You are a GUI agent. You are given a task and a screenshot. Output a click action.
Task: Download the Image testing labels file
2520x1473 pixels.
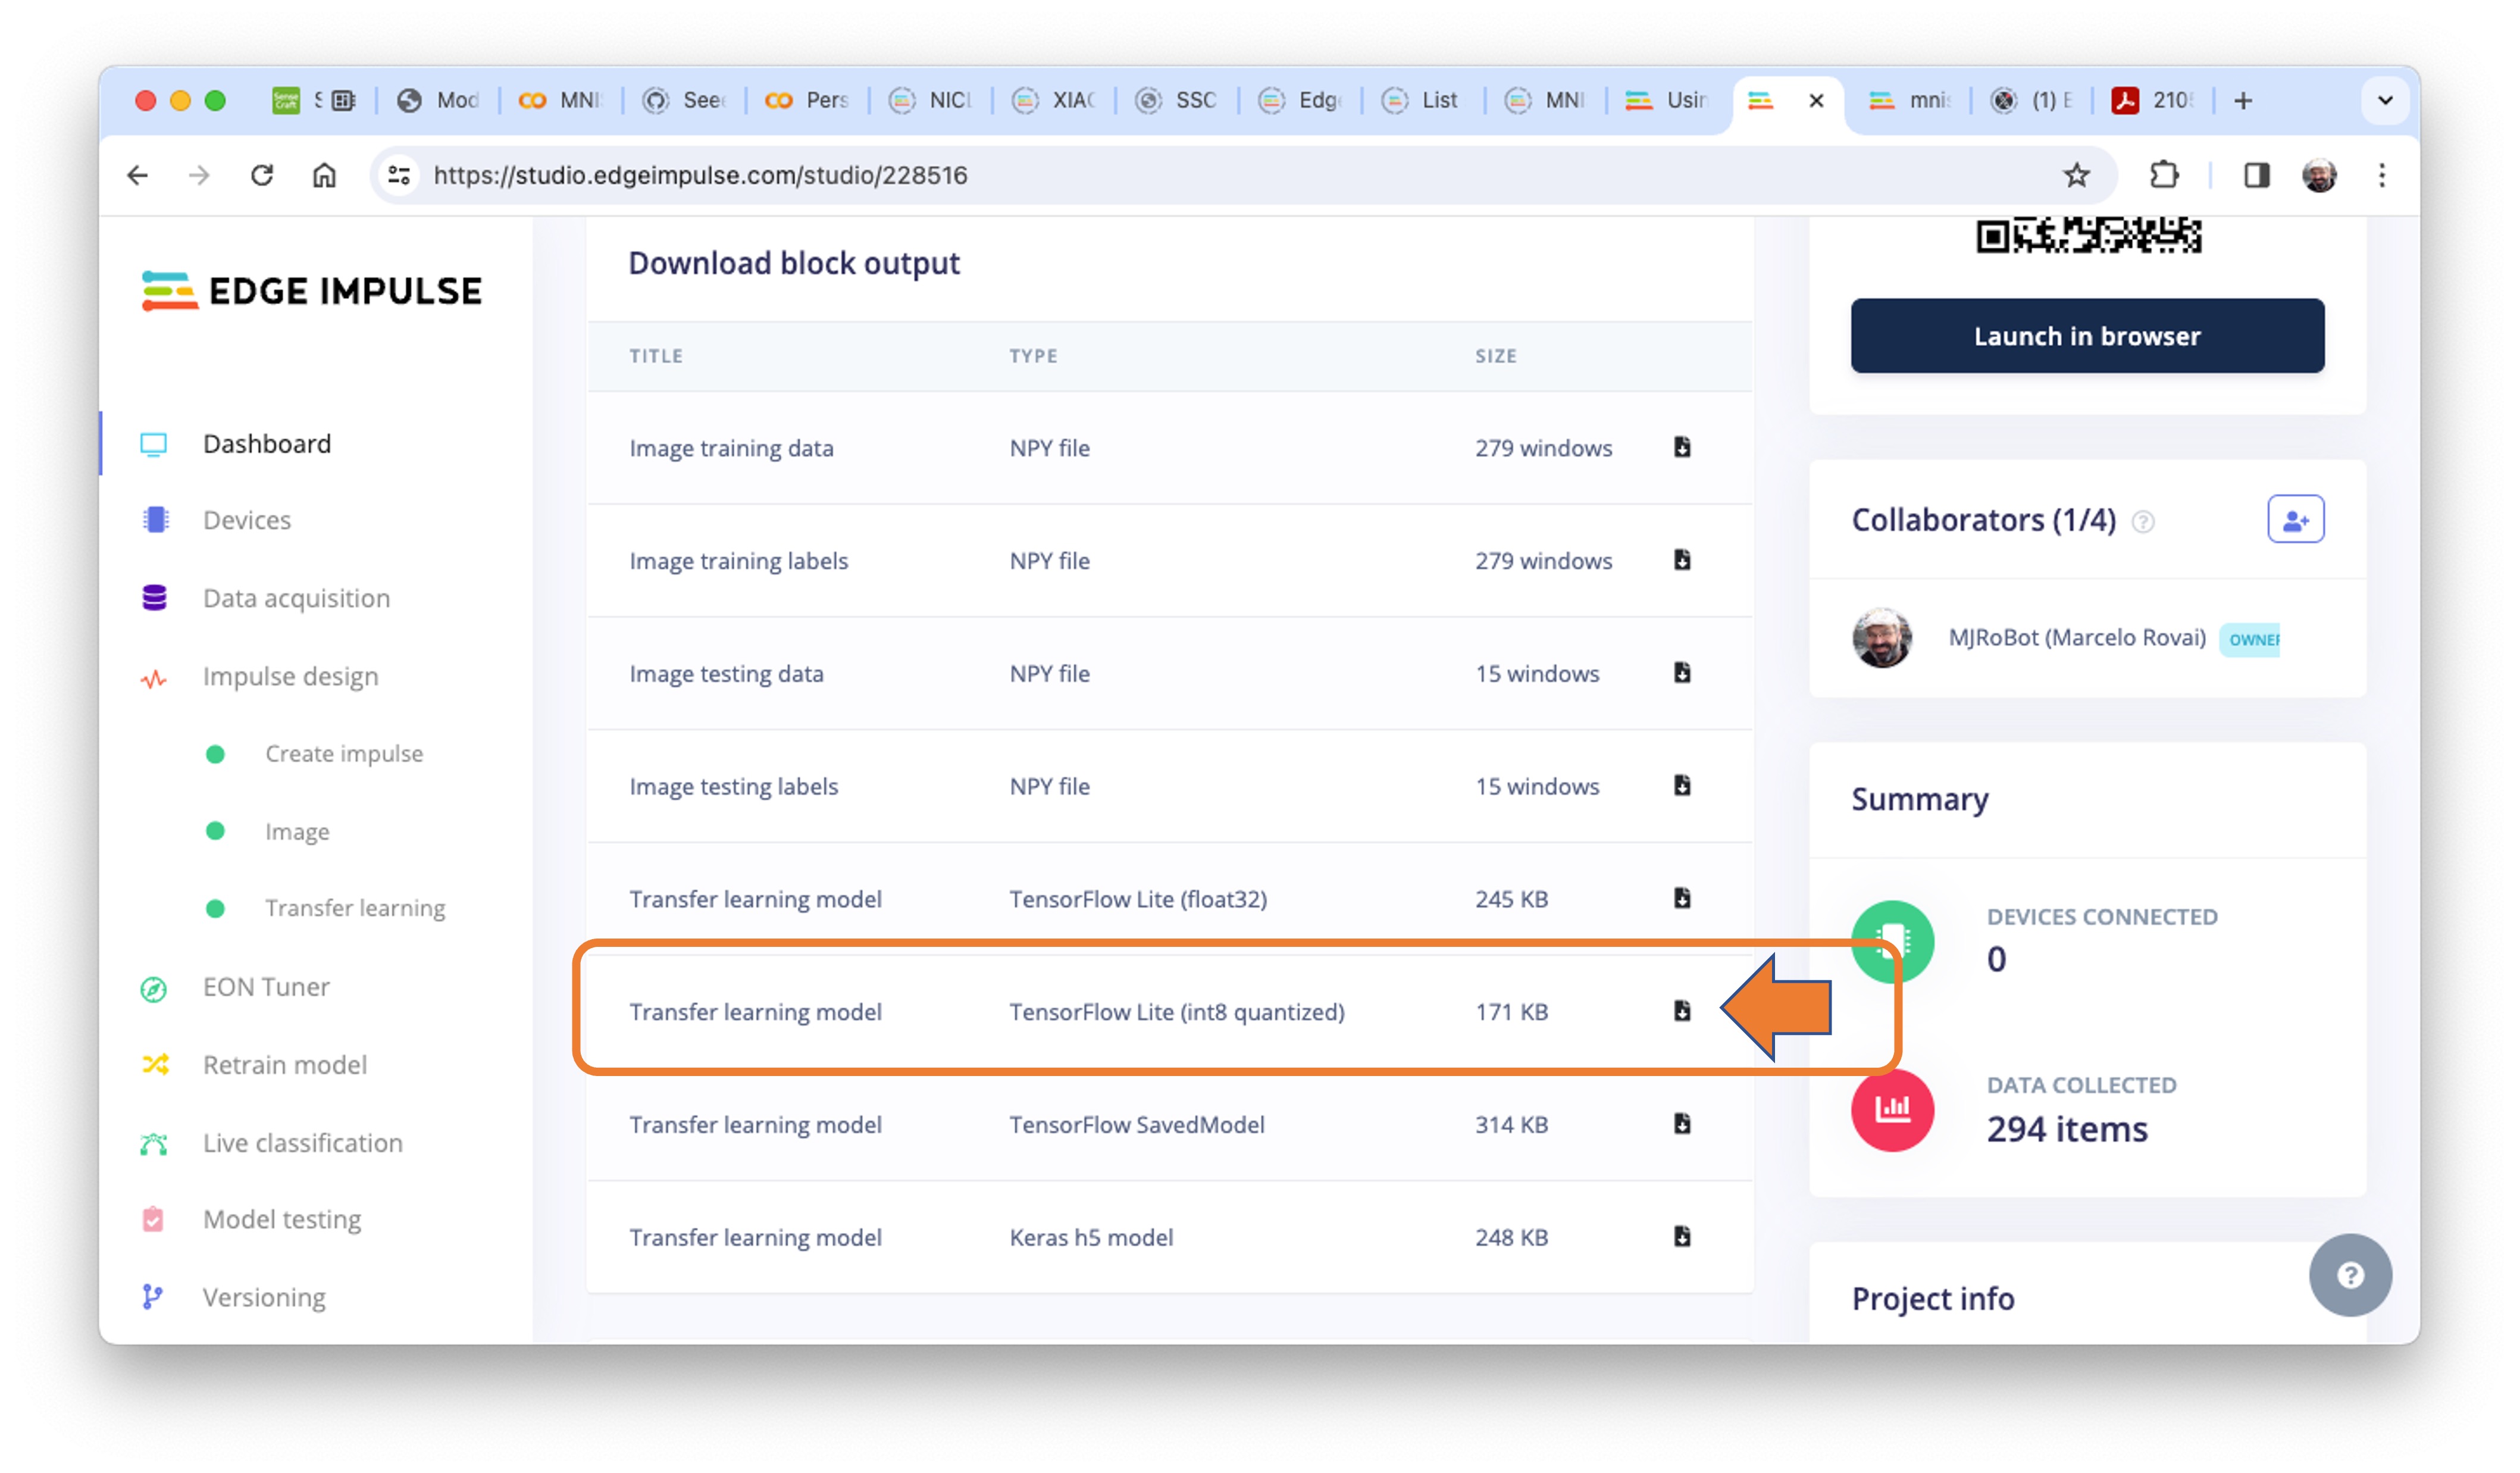[1682, 786]
